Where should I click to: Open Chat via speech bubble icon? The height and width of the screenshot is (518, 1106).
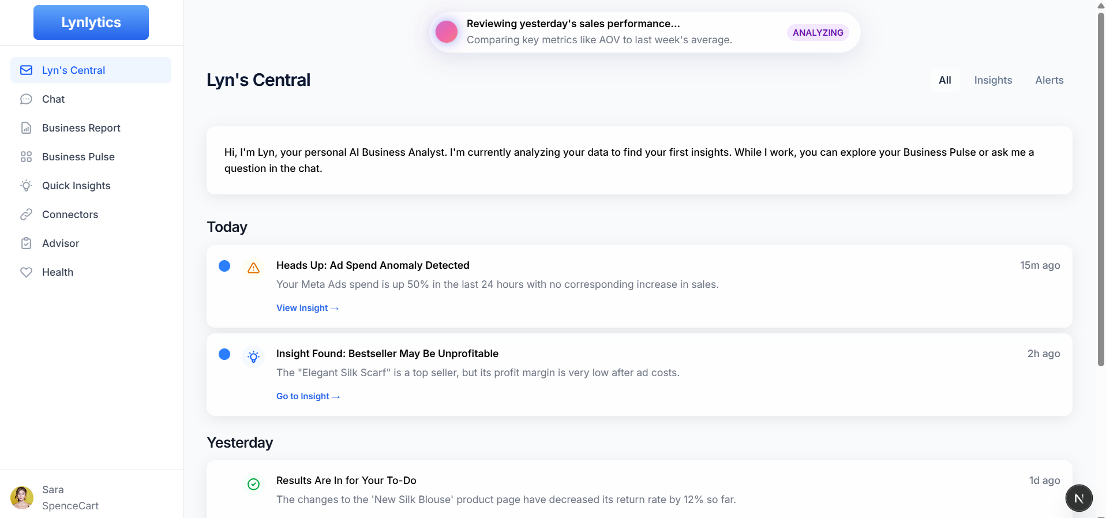pos(27,99)
